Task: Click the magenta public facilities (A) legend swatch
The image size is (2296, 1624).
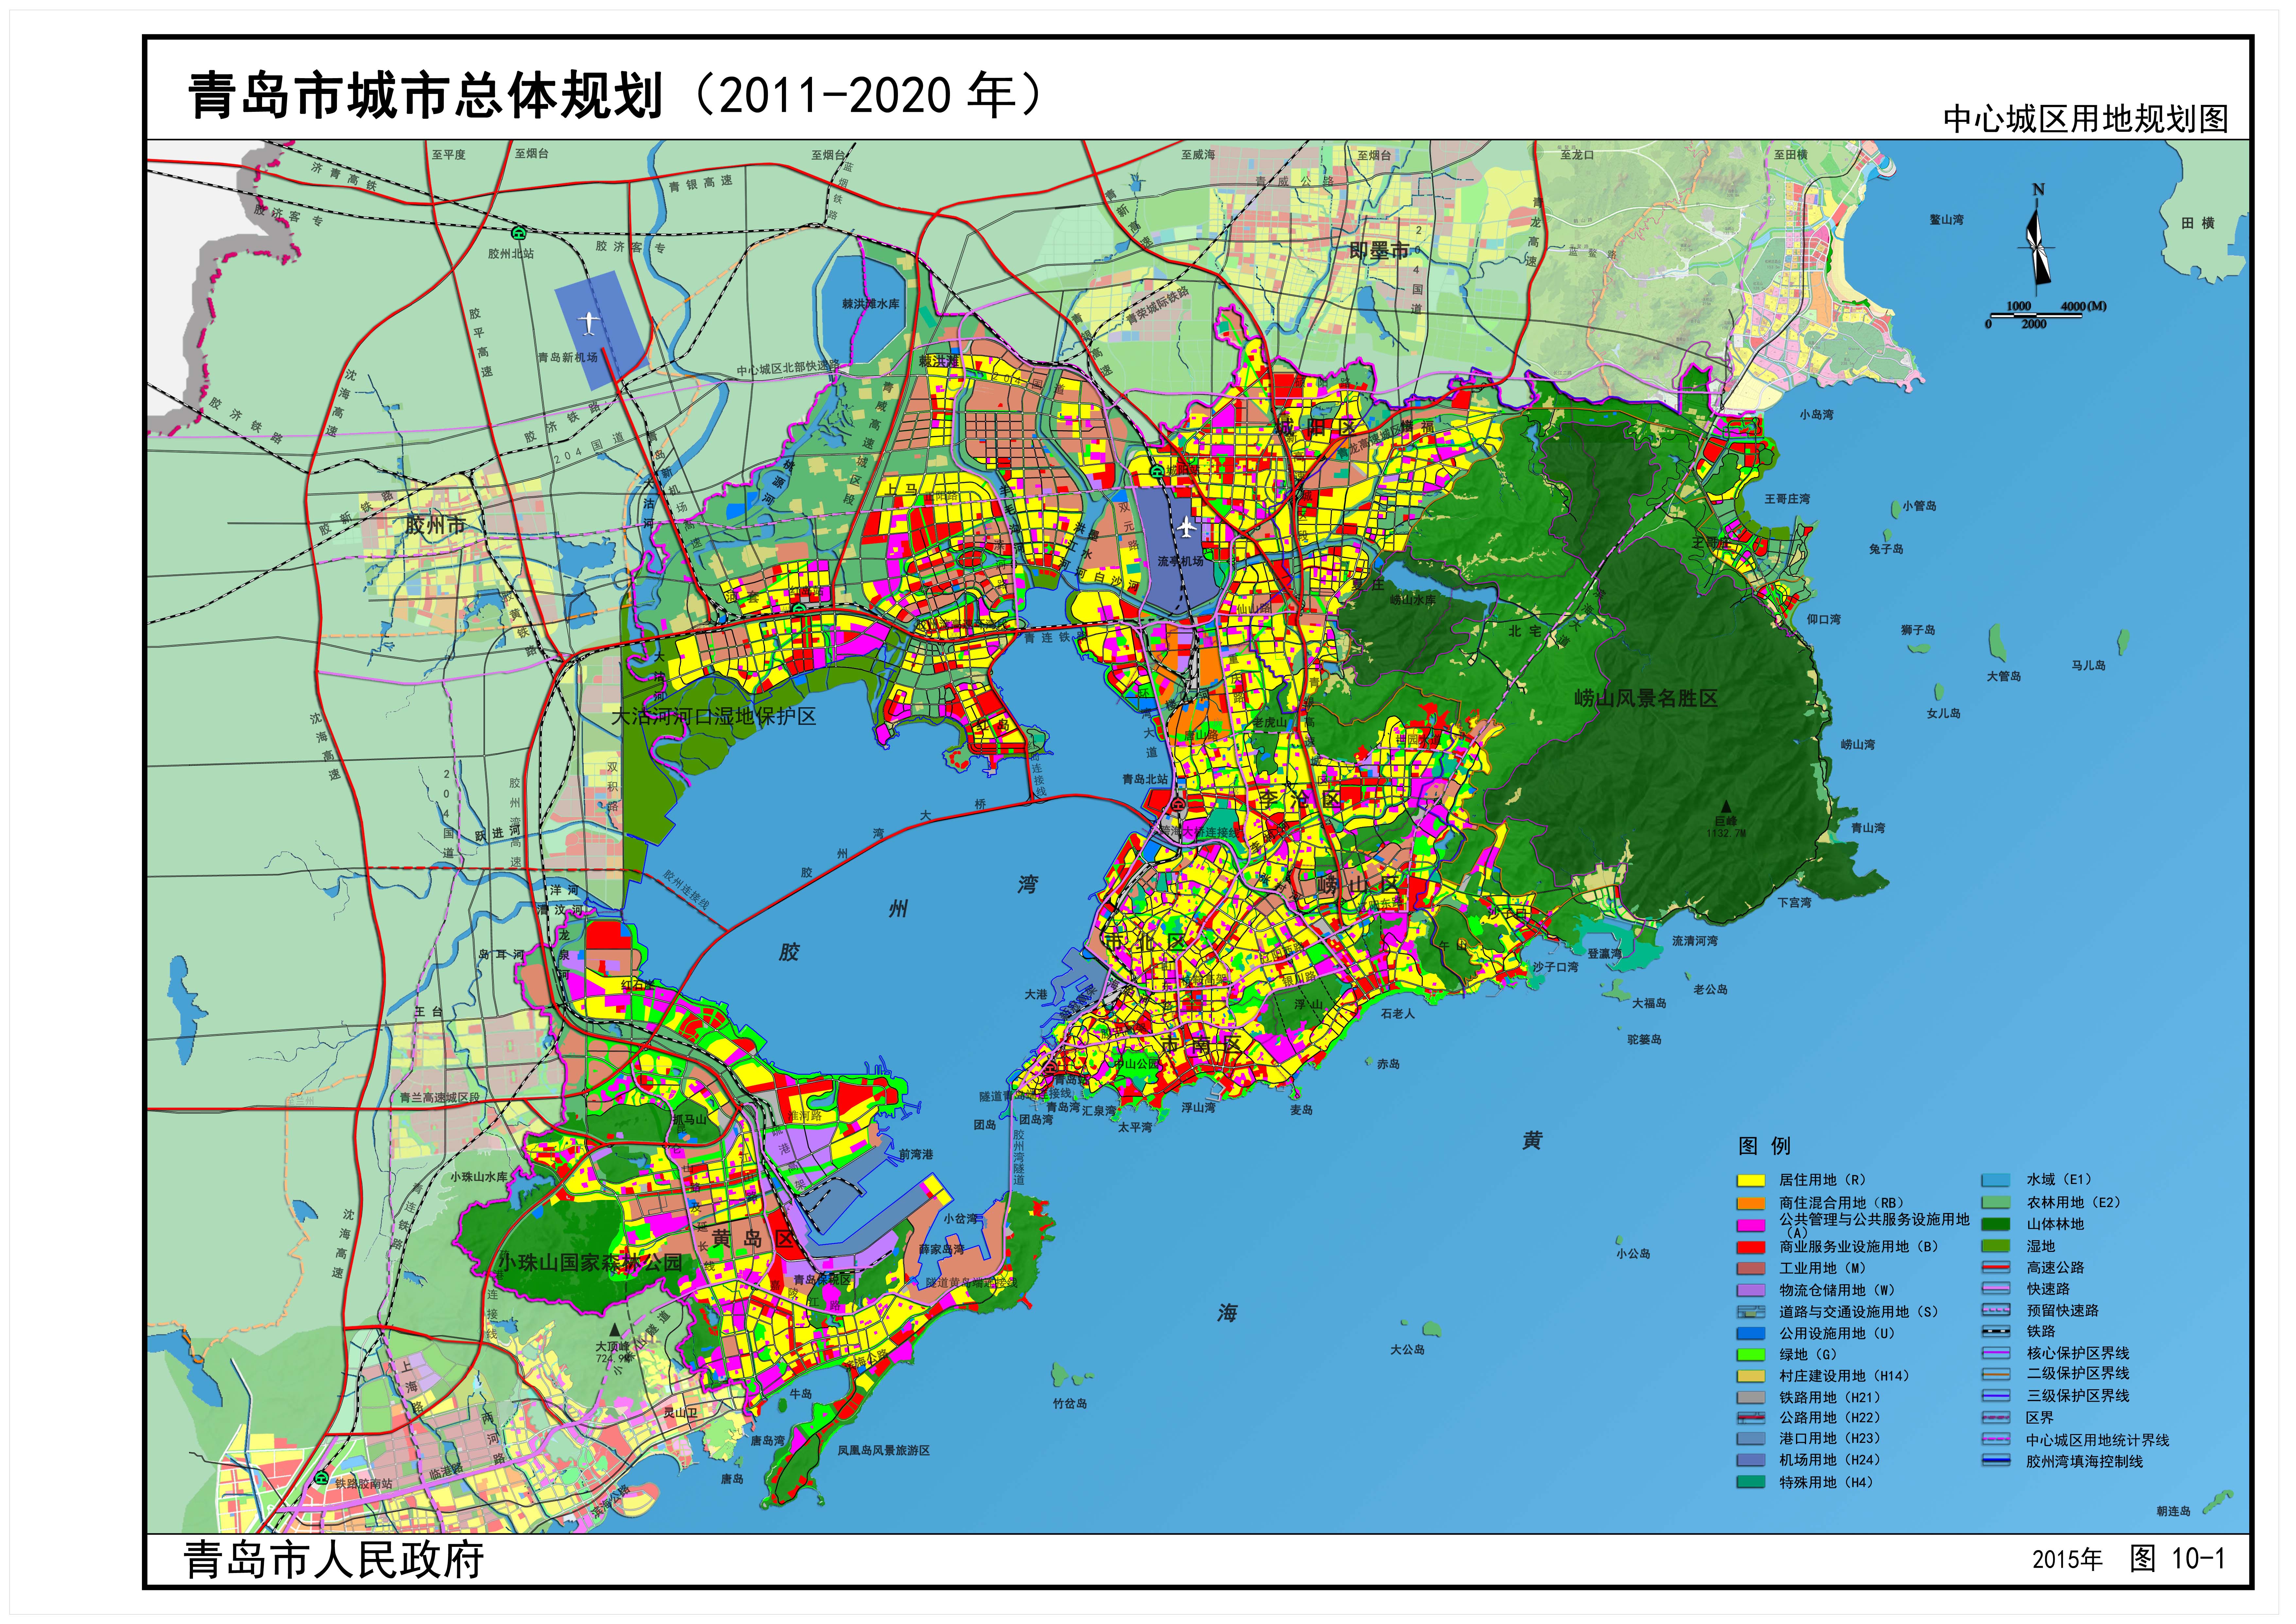Action: 1751,1225
